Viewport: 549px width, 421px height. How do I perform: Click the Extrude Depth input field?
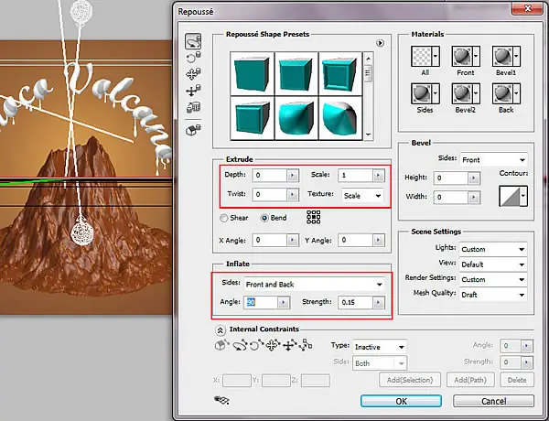tap(269, 175)
